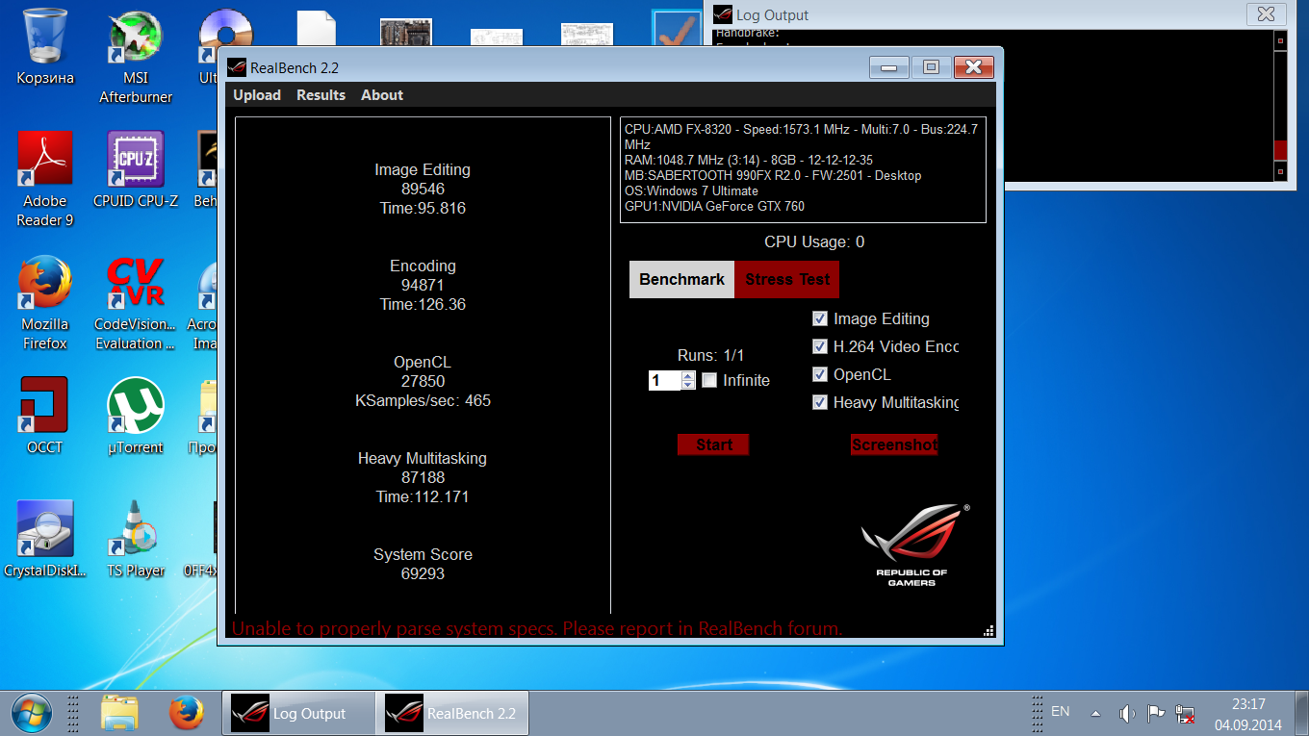Open Windows Explorer from the taskbar
The height and width of the screenshot is (736, 1309).
tap(120, 713)
